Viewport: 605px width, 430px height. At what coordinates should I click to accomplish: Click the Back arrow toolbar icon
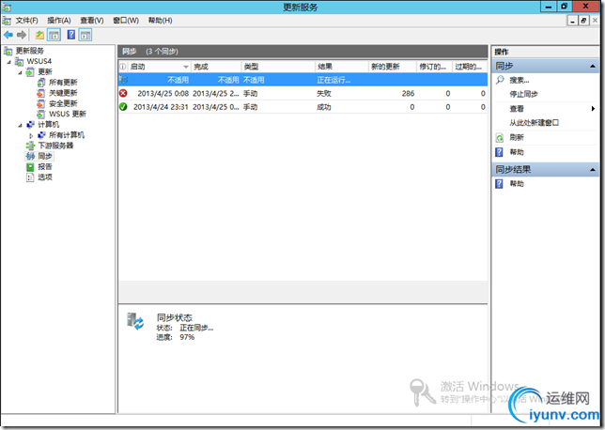8,35
